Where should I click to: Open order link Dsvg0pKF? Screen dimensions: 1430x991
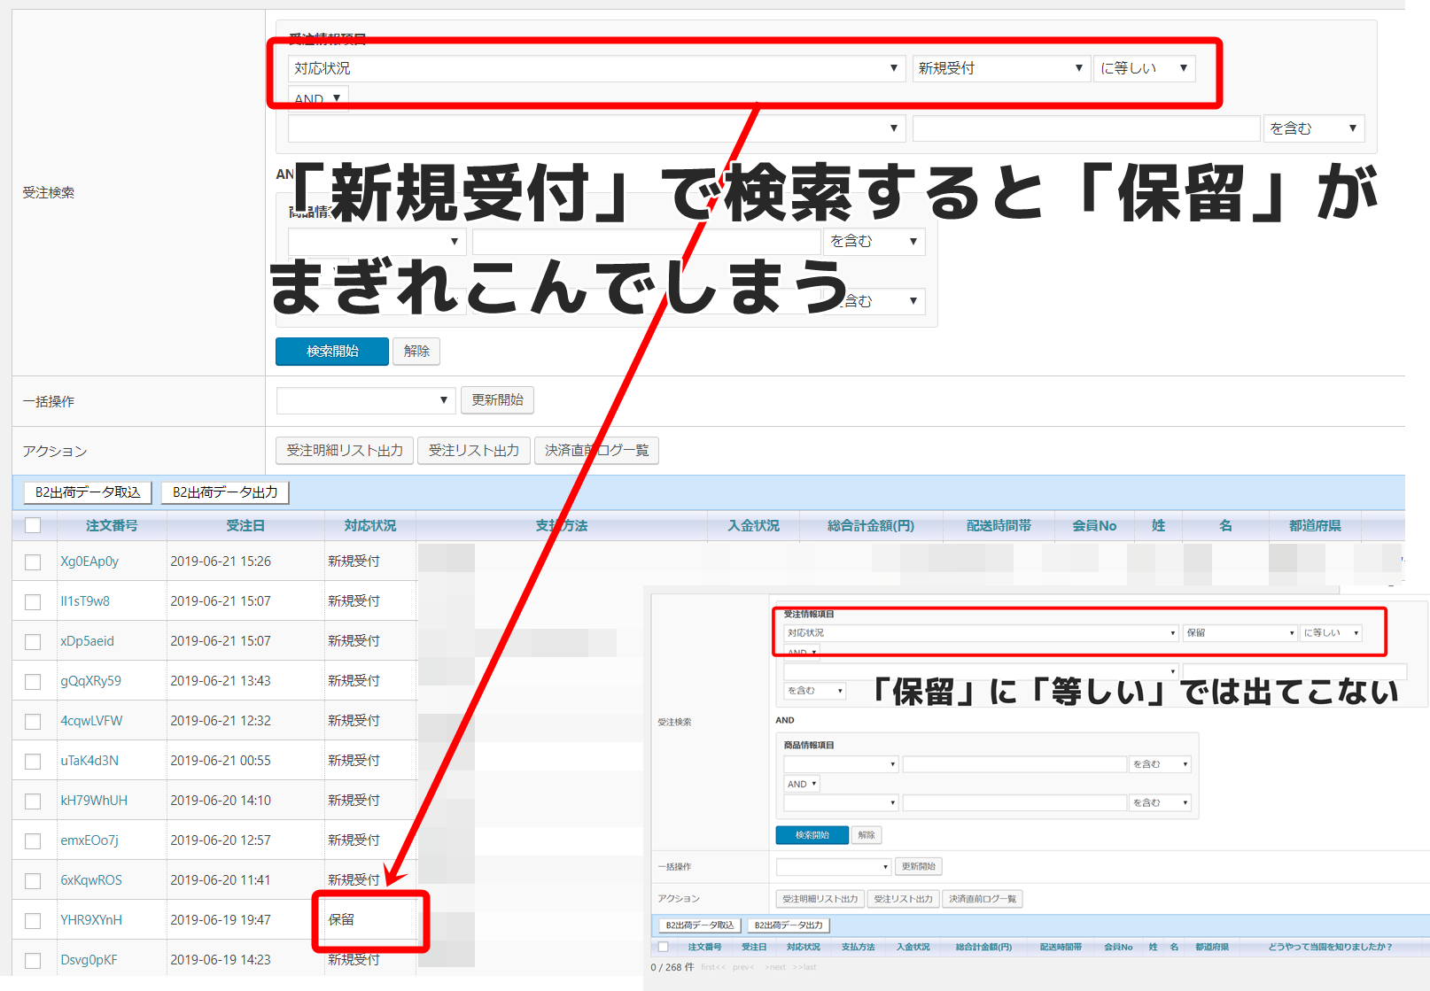coord(89,960)
